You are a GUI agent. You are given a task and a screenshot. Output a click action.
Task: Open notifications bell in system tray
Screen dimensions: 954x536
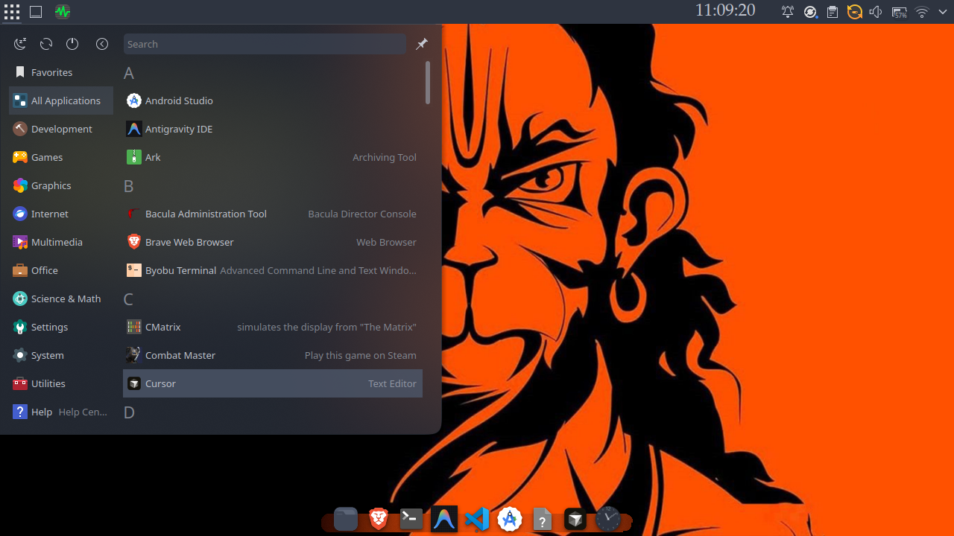point(788,12)
